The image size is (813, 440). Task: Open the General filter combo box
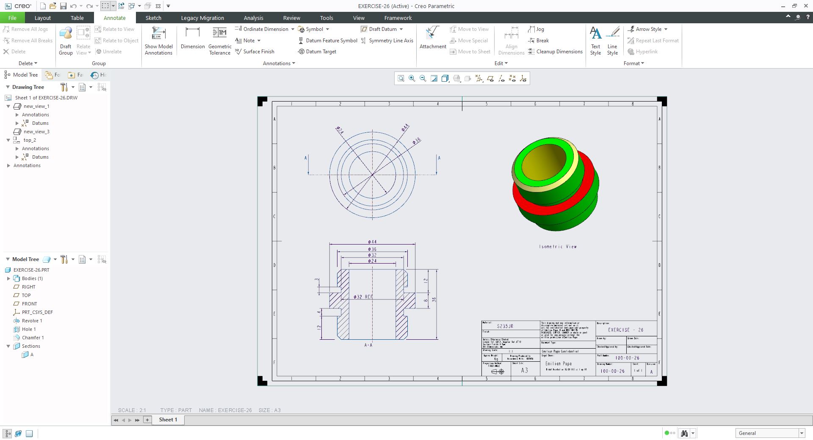coord(770,433)
